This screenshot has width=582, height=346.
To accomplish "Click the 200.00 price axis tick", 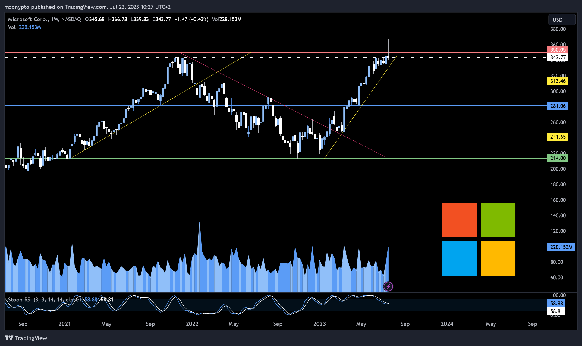I will (558, 169).
